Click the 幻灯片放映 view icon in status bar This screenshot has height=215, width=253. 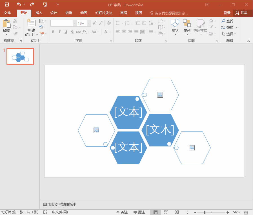187,212
